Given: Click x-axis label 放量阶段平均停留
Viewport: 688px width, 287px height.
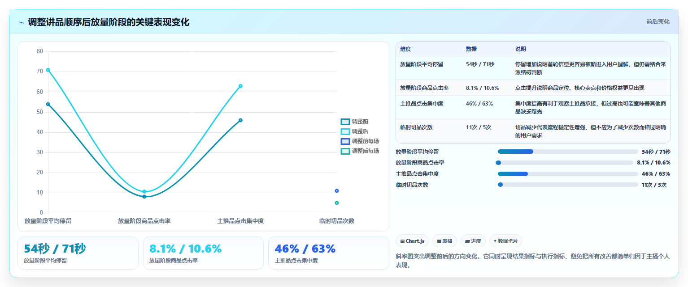Looking at the screenshot, I should (x=48, y=221).
